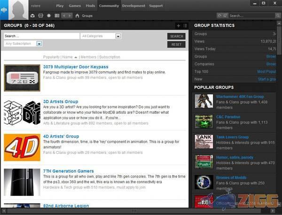This screenshot has width=282, height=215.
Task: Switch to the Mods tab
Action: (90, 6)
